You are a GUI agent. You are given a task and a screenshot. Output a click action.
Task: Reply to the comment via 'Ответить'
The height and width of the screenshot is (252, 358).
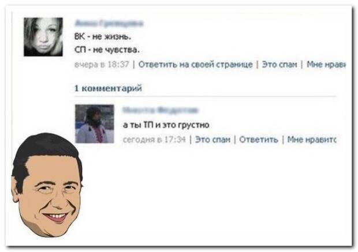(259, 140)
